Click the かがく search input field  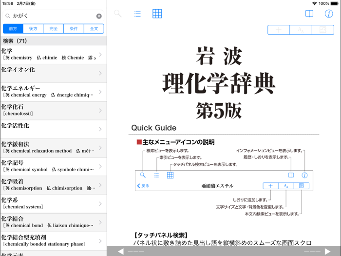tap(53, 16)
